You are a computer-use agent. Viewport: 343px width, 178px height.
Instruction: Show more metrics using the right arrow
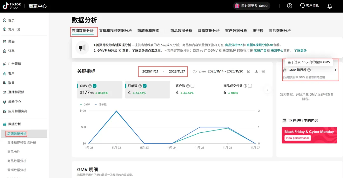click(267, 90)
